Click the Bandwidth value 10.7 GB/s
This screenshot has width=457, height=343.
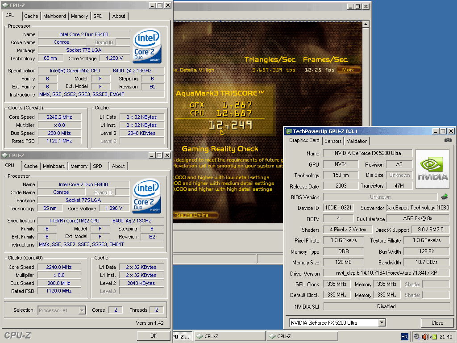click(x=427, y=262)
